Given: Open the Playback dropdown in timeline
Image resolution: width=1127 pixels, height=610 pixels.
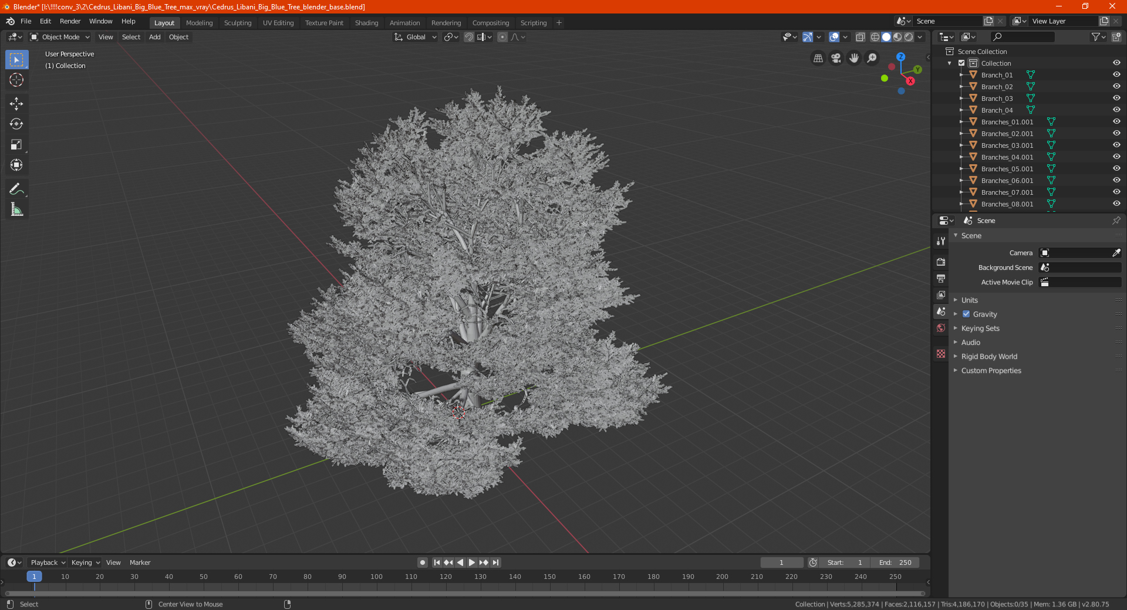Looking at the screenshot, I should pos(48,562).
